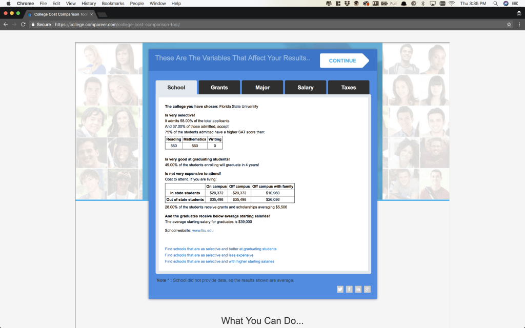Click the Writing column header
This screenshot has width=525, height=328.
pos(215,139)
